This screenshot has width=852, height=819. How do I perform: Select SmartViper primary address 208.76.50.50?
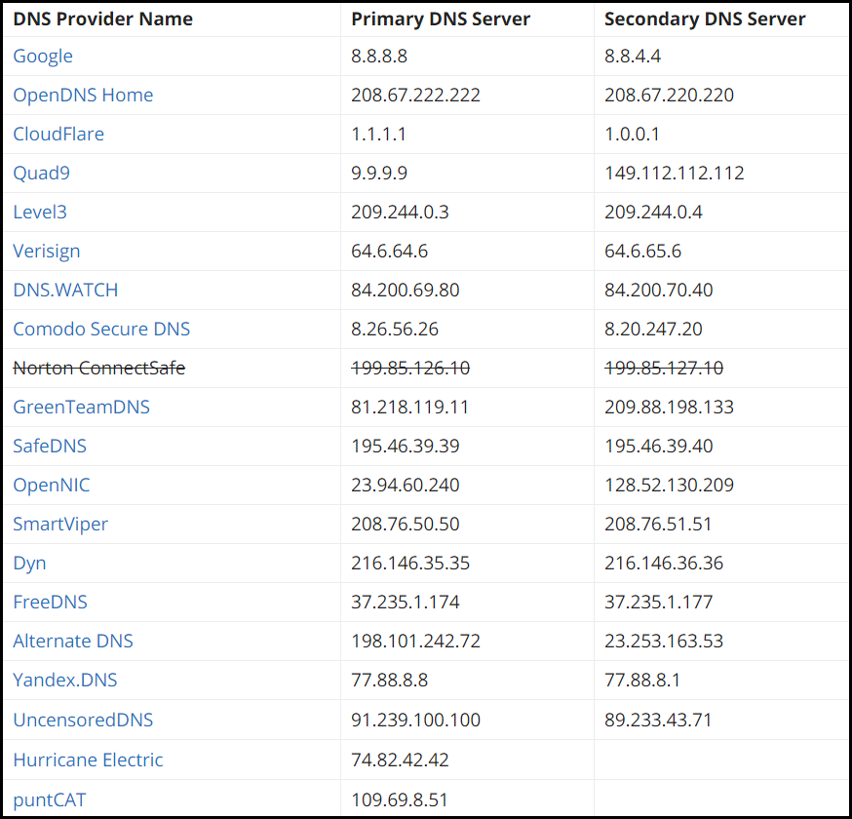coord(406,525)
